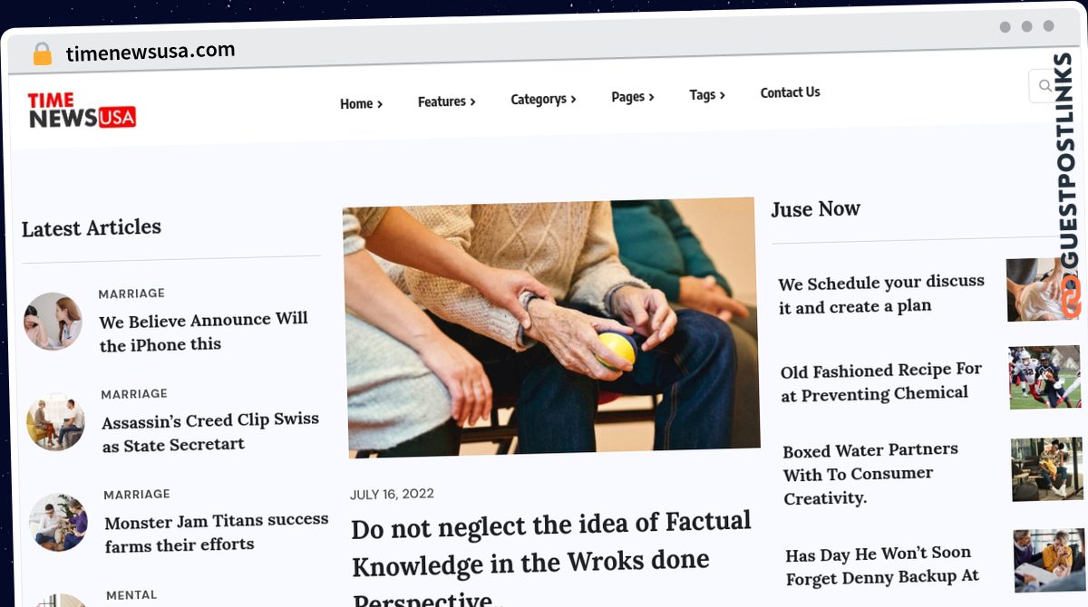
Task: Click the featured elderly hands image
Action: (550, 327)
